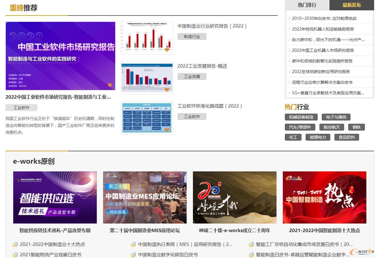Viewport: 377px width, 258px height.
Task: Select the 能源电力 industry tag
Action: coord(318,137)
